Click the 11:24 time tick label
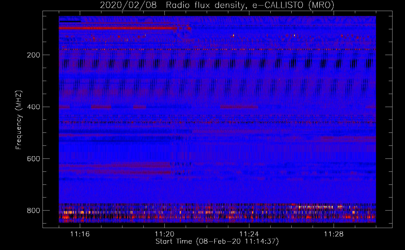The width and height of the screenshot is (405, 250). pos(249,234)
